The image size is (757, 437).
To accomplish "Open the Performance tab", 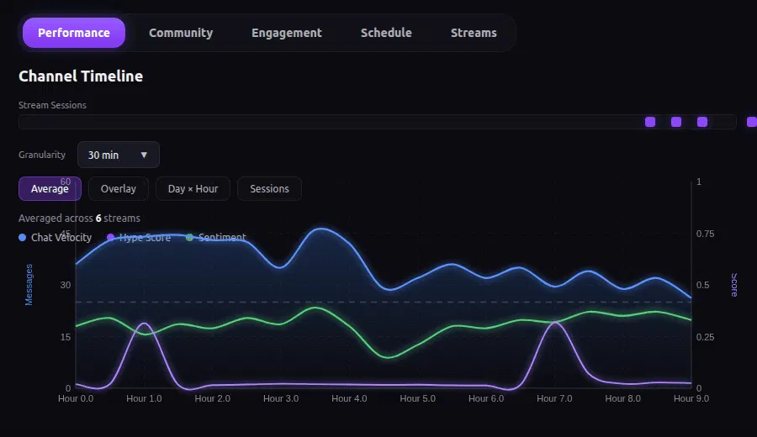I will coord(74,33).
